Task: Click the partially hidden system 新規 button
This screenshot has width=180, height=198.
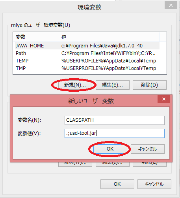Action: tap(75, 164)
